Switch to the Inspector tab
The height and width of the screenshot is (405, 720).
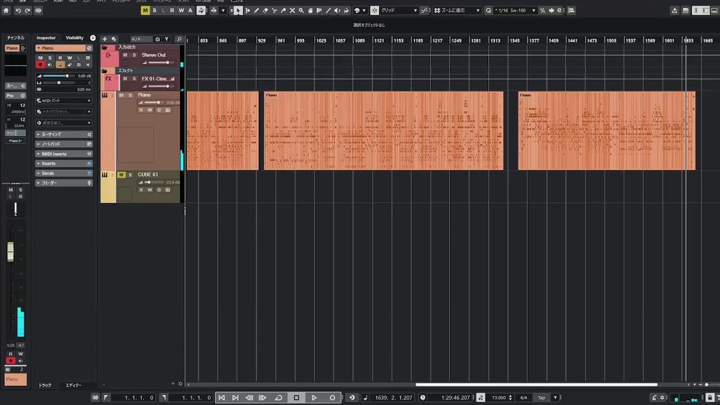46,38
